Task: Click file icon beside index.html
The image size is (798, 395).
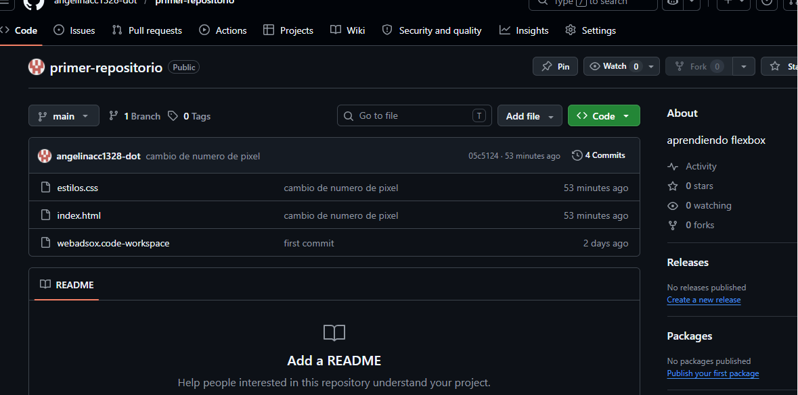Action: coord(46,215)
